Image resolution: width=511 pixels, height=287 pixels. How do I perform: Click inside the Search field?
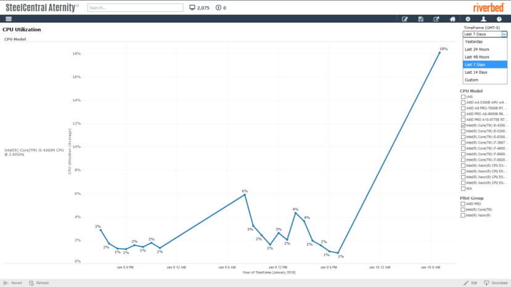(135, 7)
